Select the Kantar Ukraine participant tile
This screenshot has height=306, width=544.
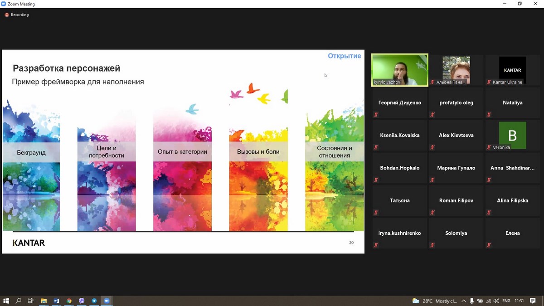512,70
